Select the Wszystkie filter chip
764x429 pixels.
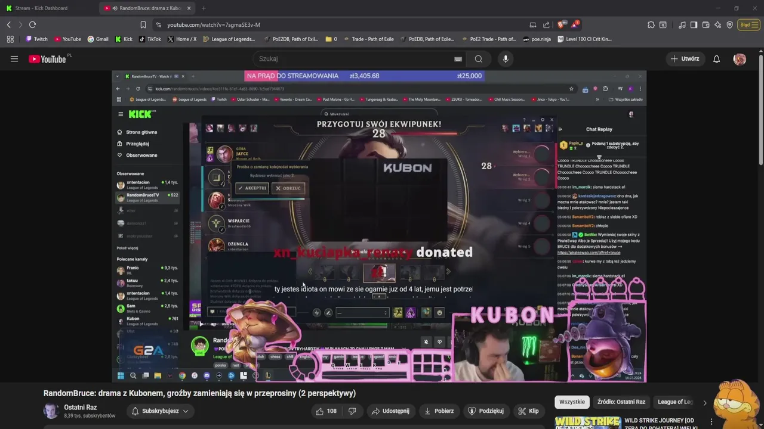coord(572,402)
